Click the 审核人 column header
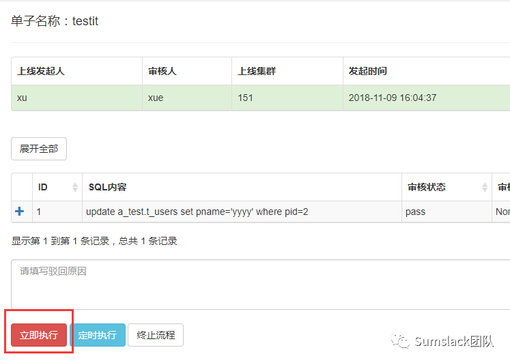The height and width of the screenshot is (363, 510). click(164, 71)
